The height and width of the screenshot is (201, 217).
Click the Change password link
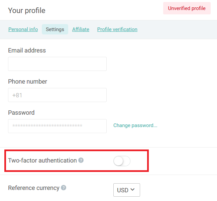pos(135,125)
